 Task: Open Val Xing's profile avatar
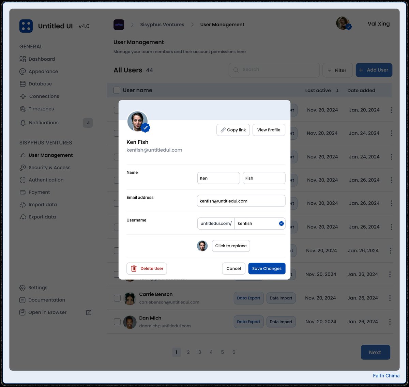point(343,23)
